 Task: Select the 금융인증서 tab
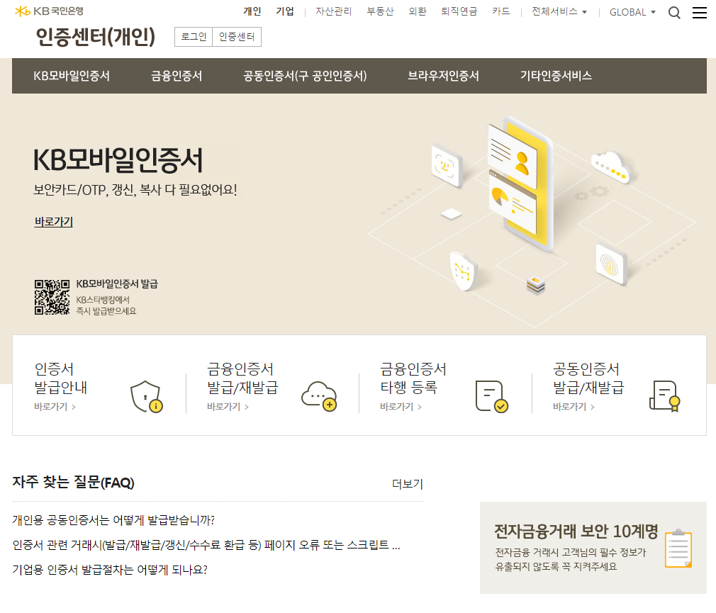(x=177, y=76)
